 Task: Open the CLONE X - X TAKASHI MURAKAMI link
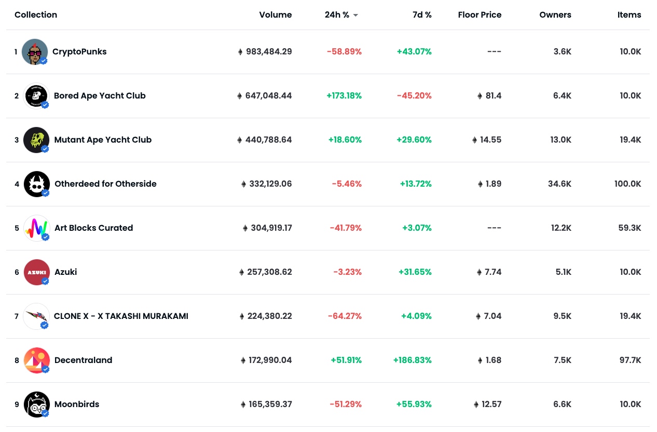click(121, 316)
